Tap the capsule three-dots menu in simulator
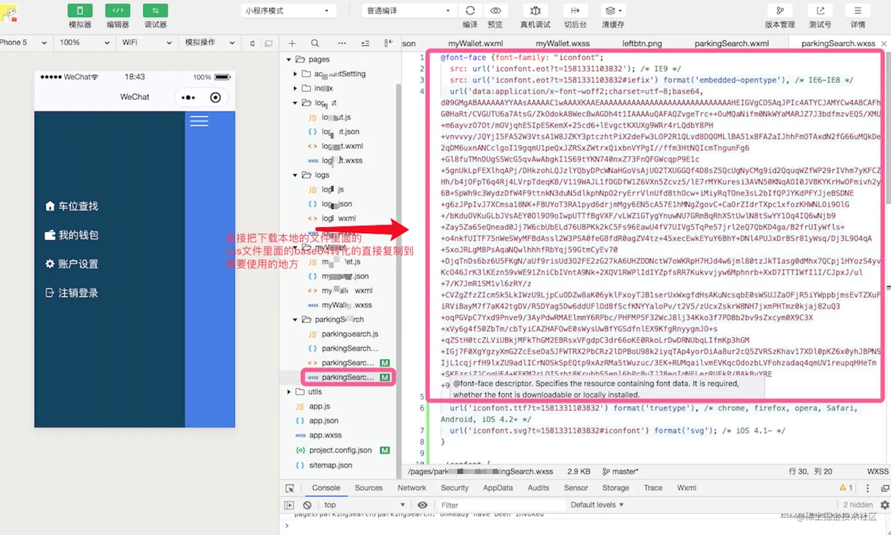891x535 pixels. pyautogui.click(x=188, y=98)
